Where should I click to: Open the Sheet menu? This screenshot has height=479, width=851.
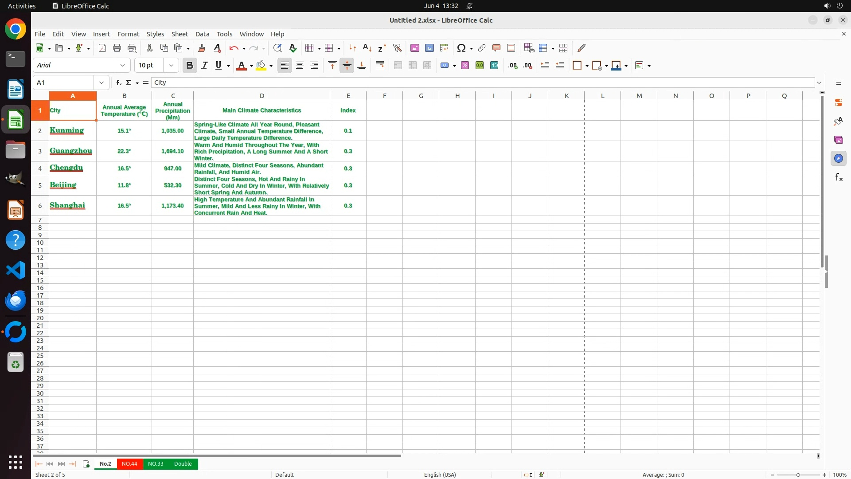click(x=180, y=34)
